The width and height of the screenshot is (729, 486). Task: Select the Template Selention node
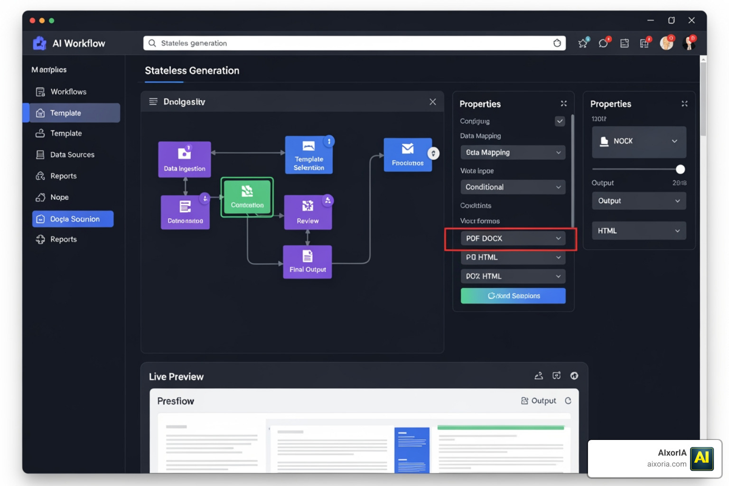click(x=308, y=155)
